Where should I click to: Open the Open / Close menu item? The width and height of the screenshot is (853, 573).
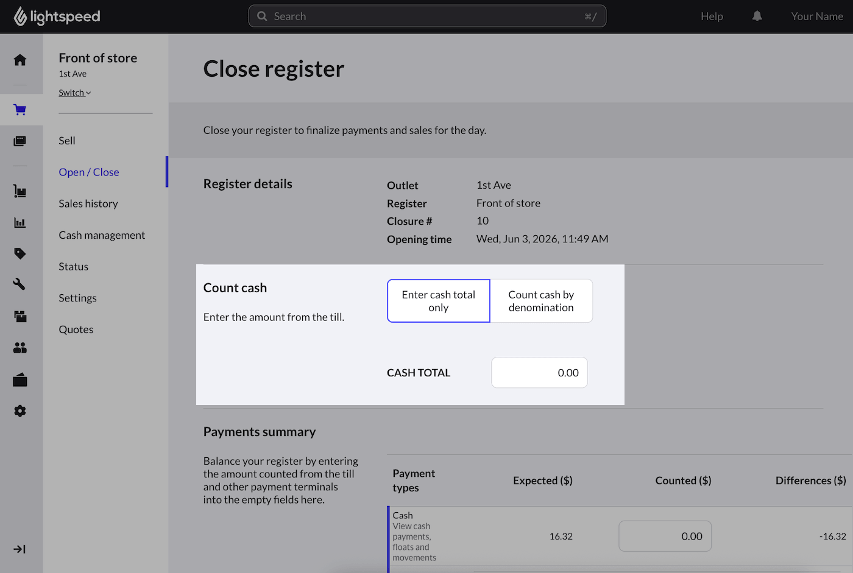pos(89,172)
